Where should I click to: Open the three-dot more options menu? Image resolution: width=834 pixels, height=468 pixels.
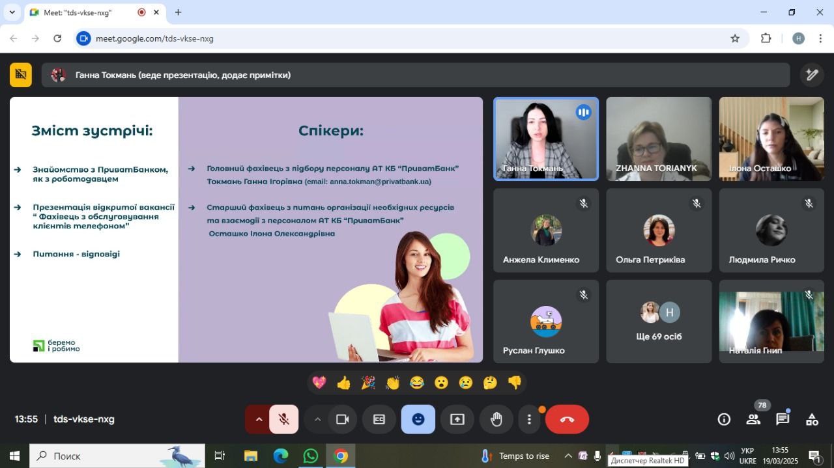click(x=529, y=420)
